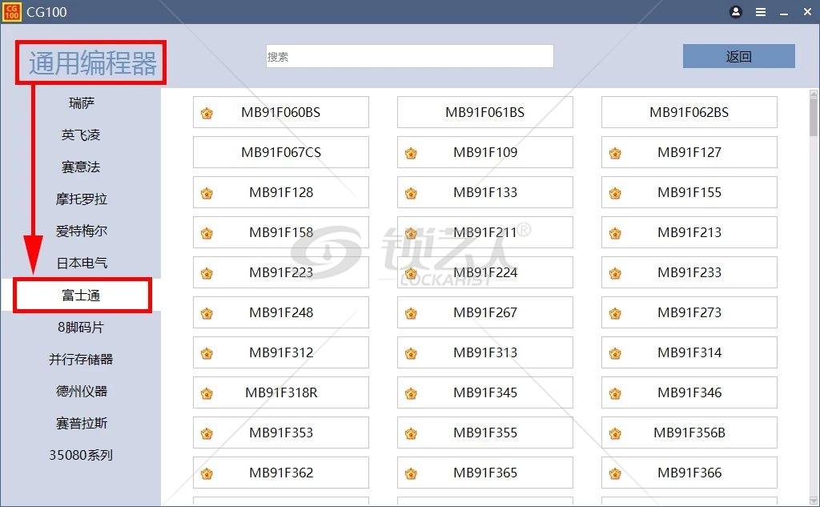The width and height of the screenshot is (820, 507).
Task: Minimize the CG100 window
Action: [784, 13]
